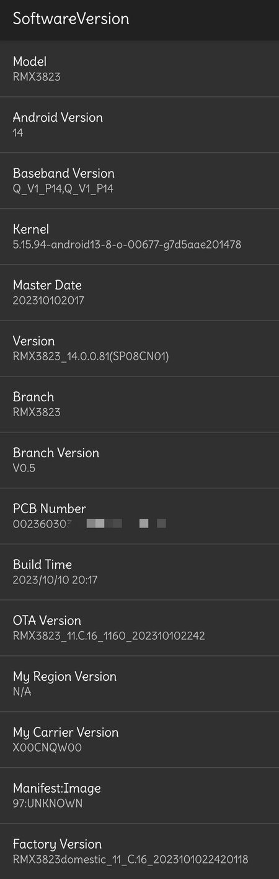The width and height of the screenshot is (279, 879).
Task: Tap the Branch Version V0.5 row
Action: click(139, 460)
